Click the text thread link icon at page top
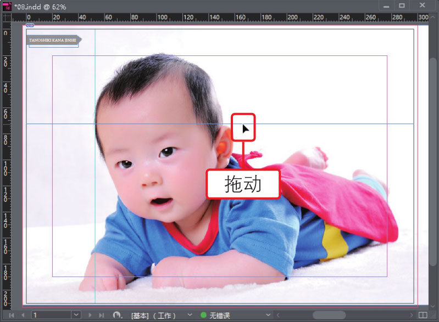439x322 pixels. click(x=30, y=25)
